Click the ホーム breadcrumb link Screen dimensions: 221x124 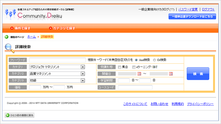coord(32,37)
